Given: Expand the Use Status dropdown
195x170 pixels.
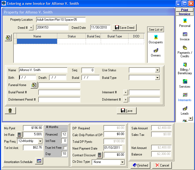Looking at the screenshot, I should point(157,70).
